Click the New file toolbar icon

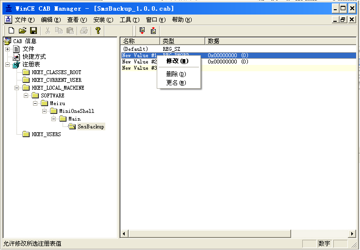point(11,31)
